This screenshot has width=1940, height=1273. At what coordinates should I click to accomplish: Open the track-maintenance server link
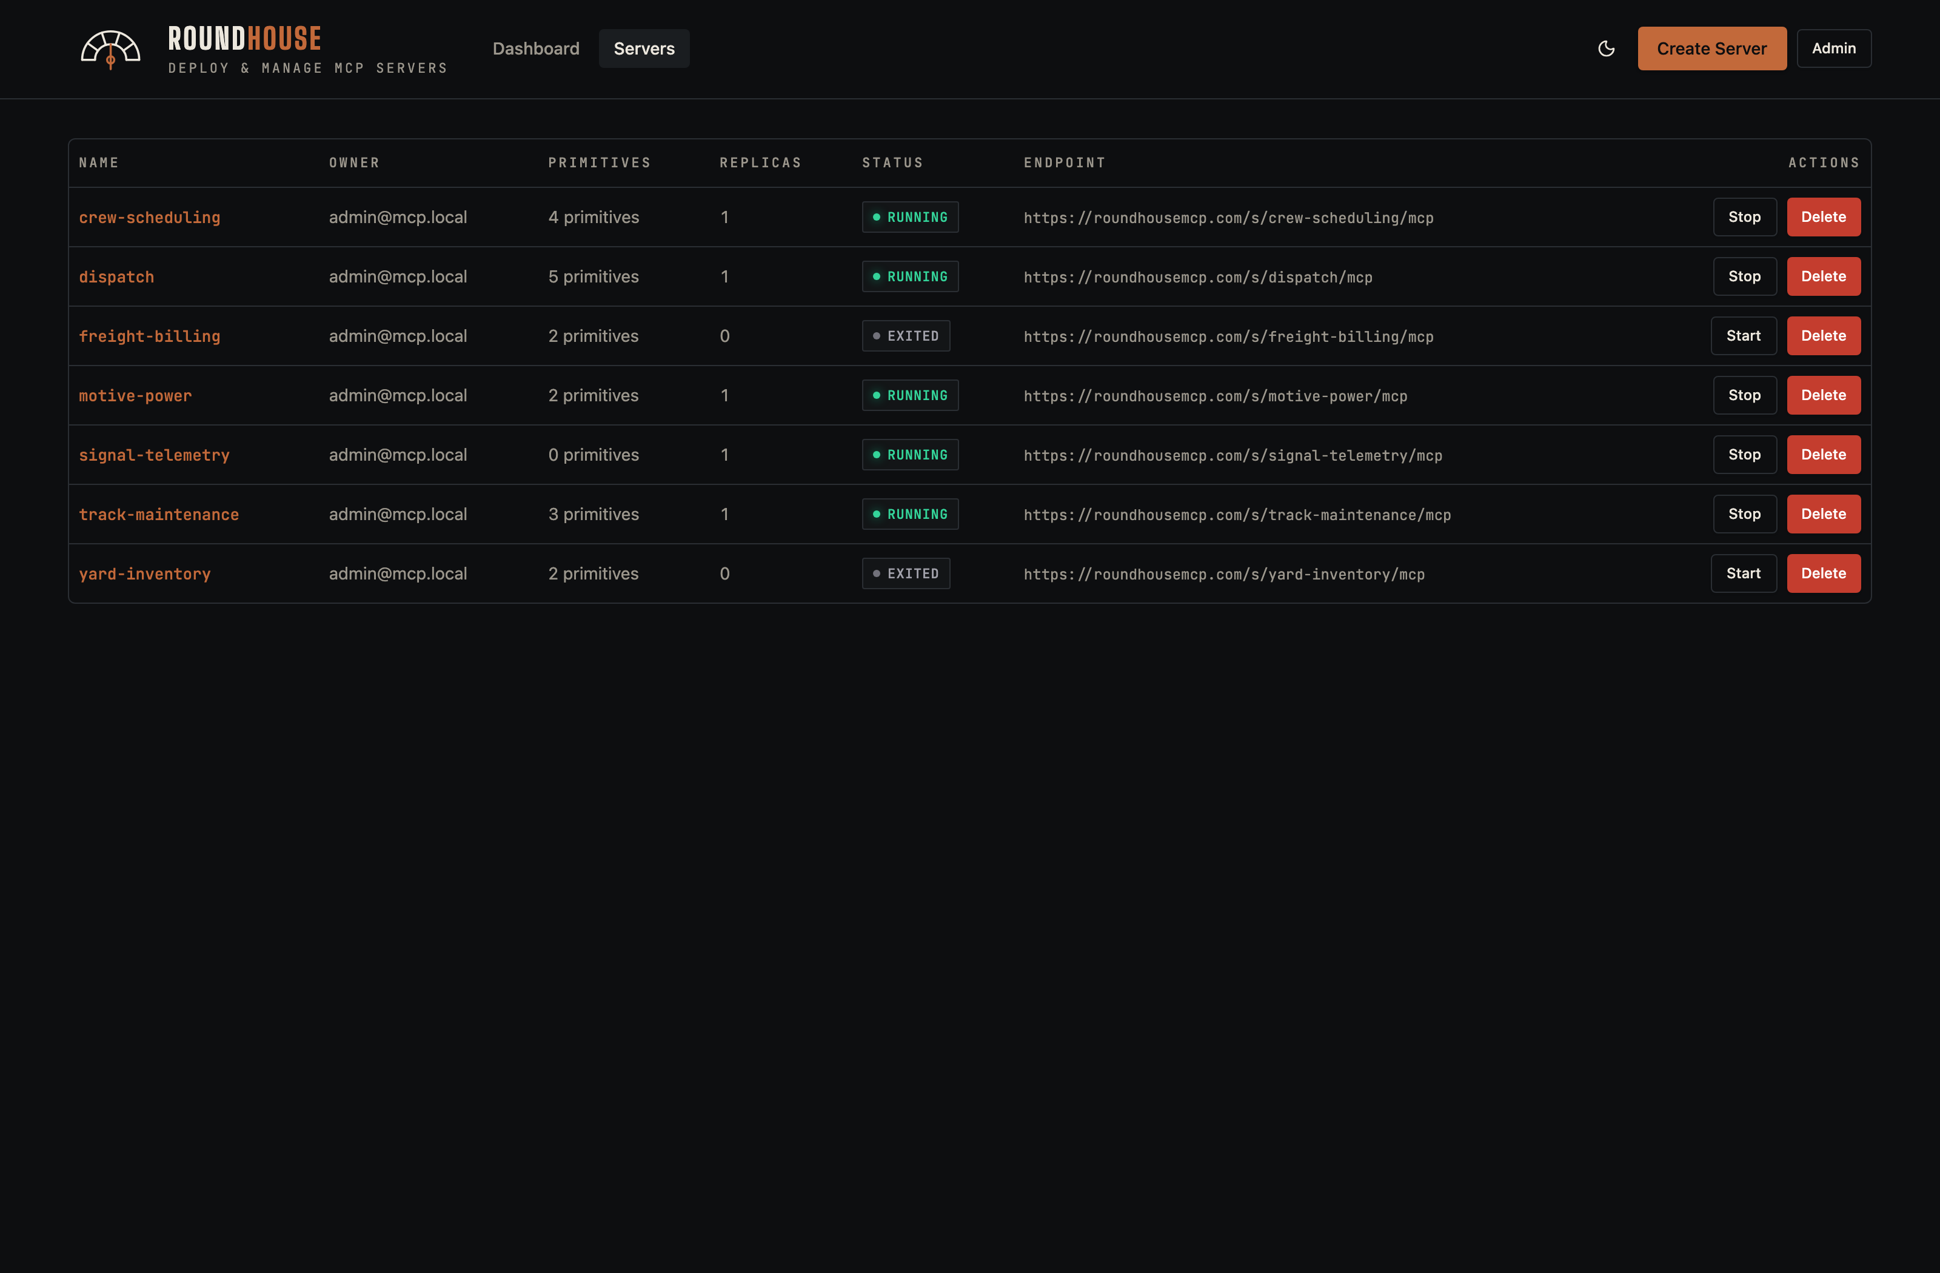pos(159,515)
